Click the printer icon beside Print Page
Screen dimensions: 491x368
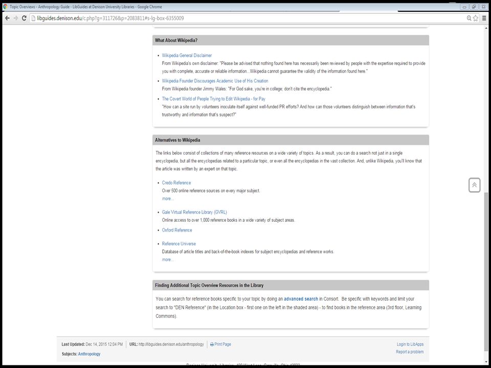(x=212, y=344)
